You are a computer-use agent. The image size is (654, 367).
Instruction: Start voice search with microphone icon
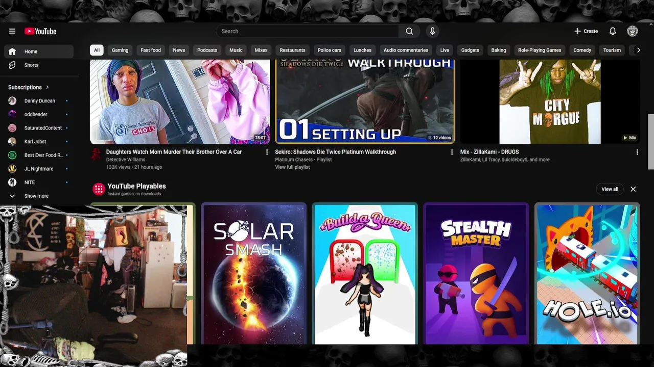click(x=432, y=31)
